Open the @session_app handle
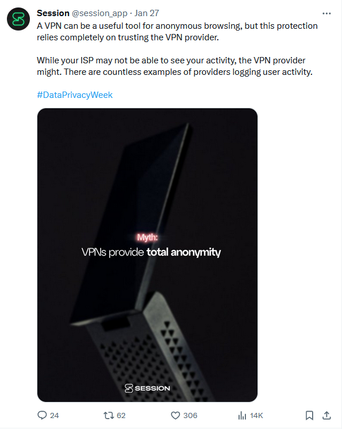Screen dimensions: 342x429 99,13
